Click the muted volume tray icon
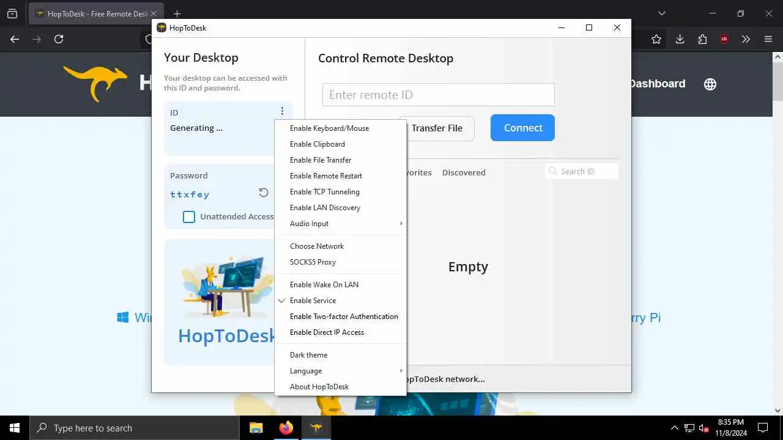 coord(704,428)
